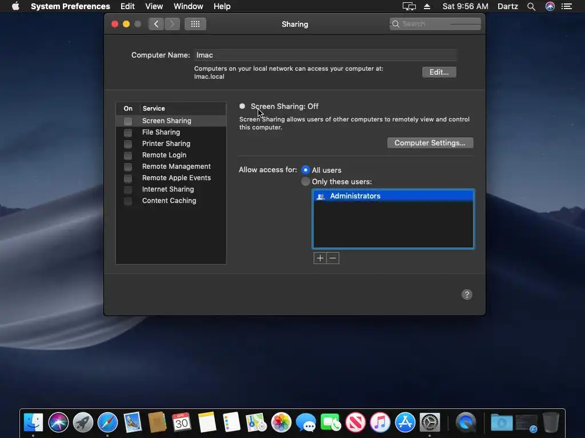The width and height of the screenshot is (585, 438).
Task: Open Finder from the dock
Action: point(33,423)
